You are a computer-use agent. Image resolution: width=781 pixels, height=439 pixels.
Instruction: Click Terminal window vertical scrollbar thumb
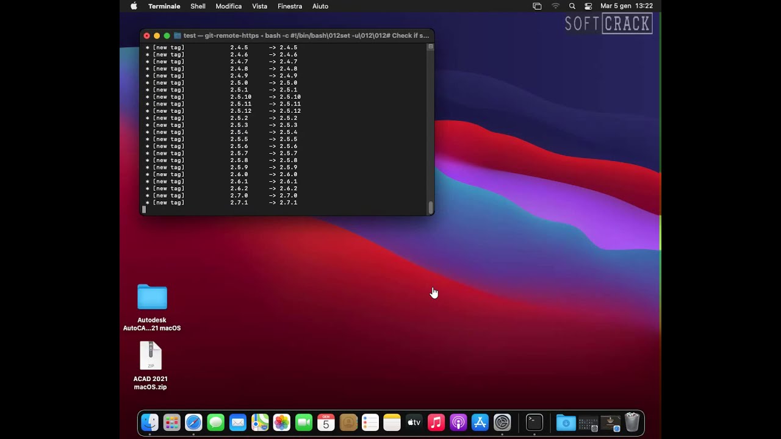click(x=431, y=207)
